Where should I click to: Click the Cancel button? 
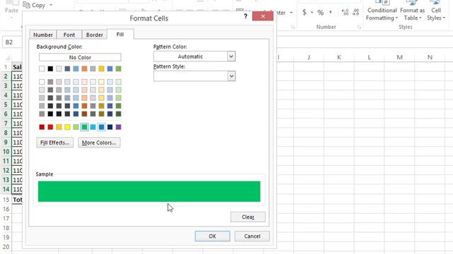point(252,236)
